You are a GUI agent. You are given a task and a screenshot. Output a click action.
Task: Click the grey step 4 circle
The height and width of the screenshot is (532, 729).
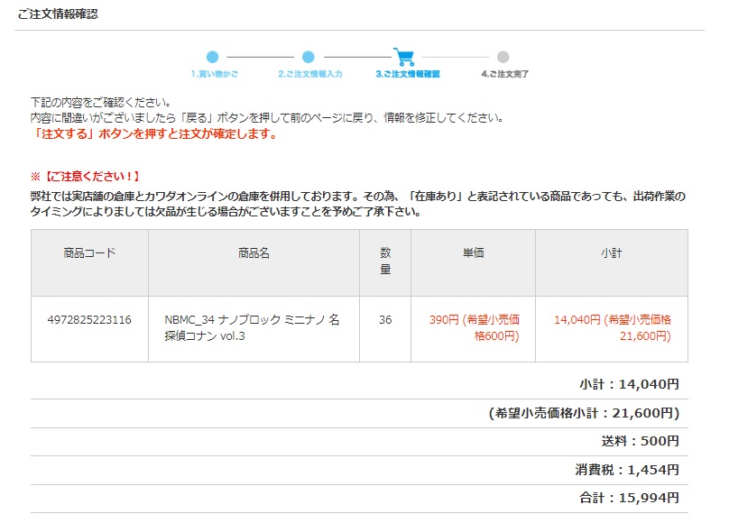[503, 57]
